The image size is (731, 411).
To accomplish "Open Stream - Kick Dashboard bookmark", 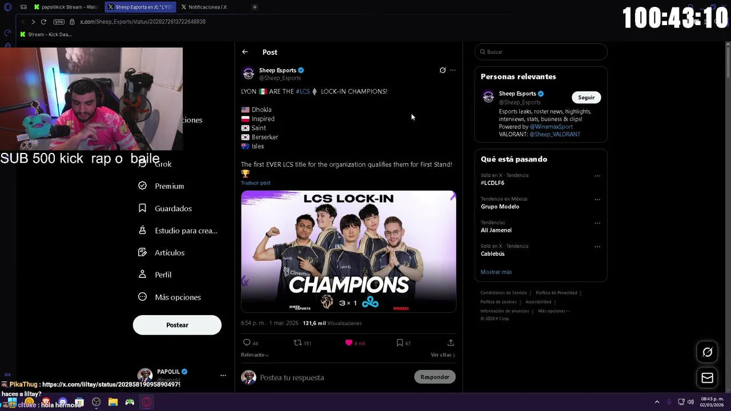I will coord(46,34).
